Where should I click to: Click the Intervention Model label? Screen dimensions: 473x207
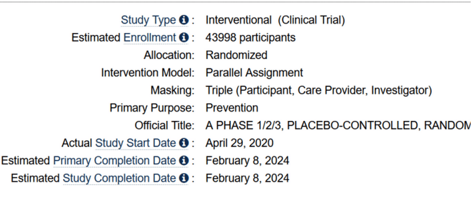pyautogui.click(x=148, y=72)
